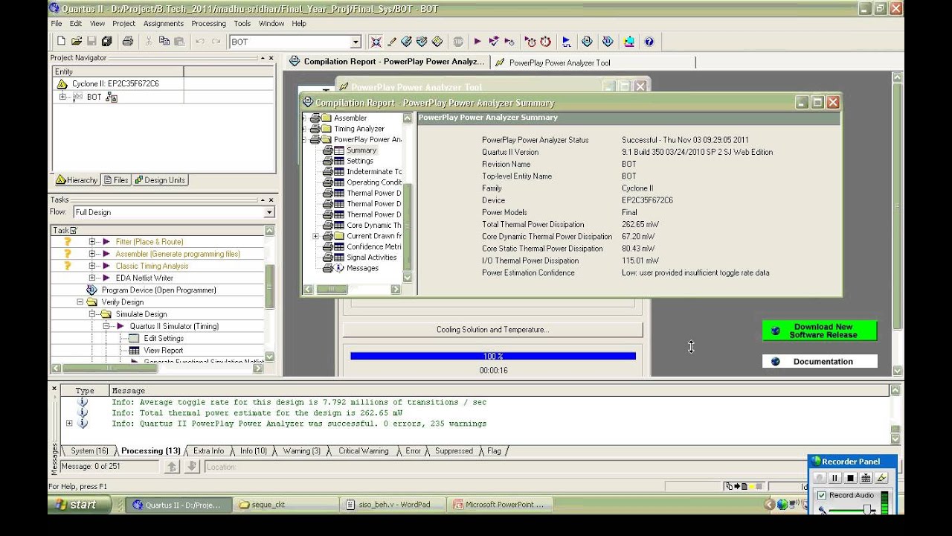Open the Documentation link

(x=820, y=362)
